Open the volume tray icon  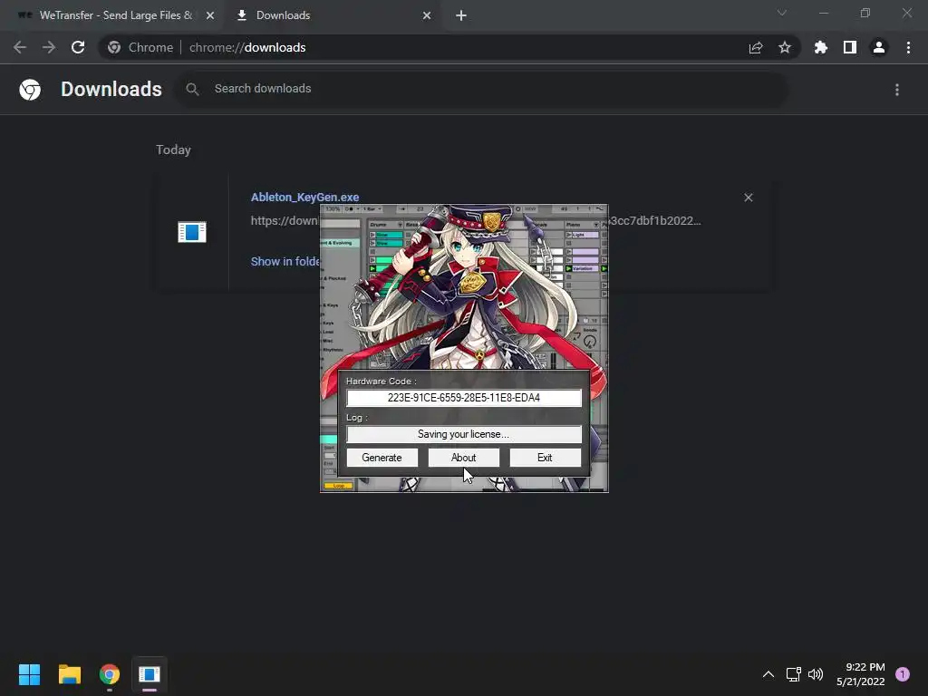(x=816, y=674)
